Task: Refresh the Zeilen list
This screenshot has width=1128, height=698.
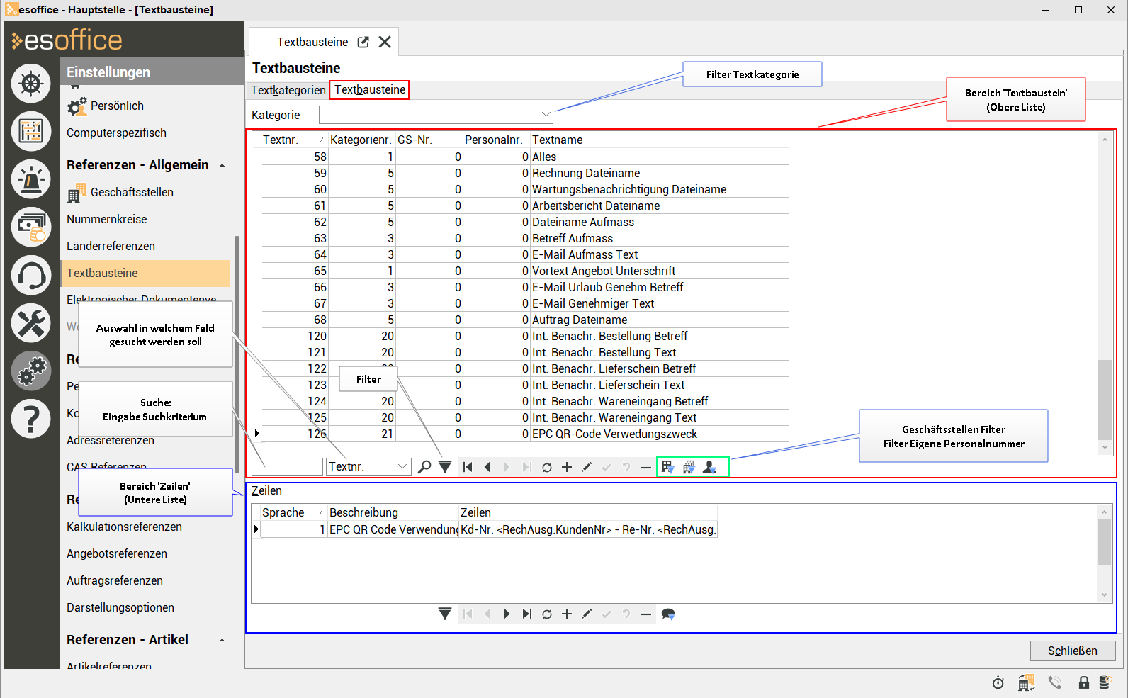Action: (547, 614)
